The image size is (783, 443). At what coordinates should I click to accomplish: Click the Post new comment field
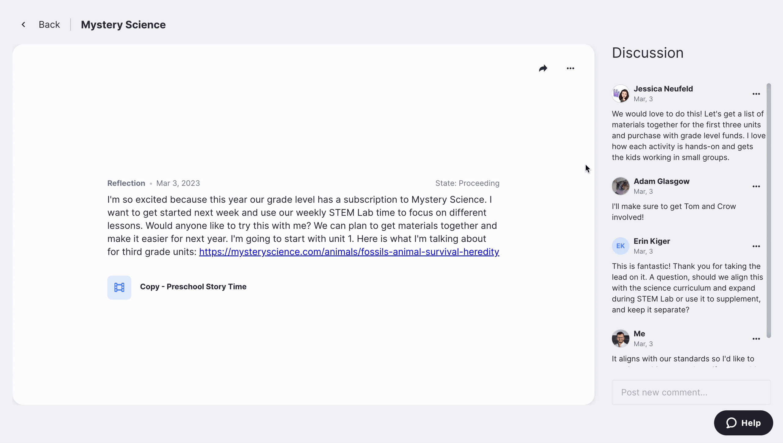(x=691, y=392)
